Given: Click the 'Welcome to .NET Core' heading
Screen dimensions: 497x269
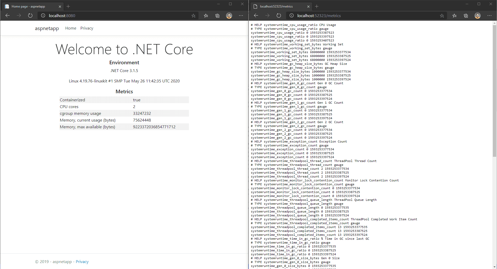Looking at the screenshot, I should click(124, 49).
